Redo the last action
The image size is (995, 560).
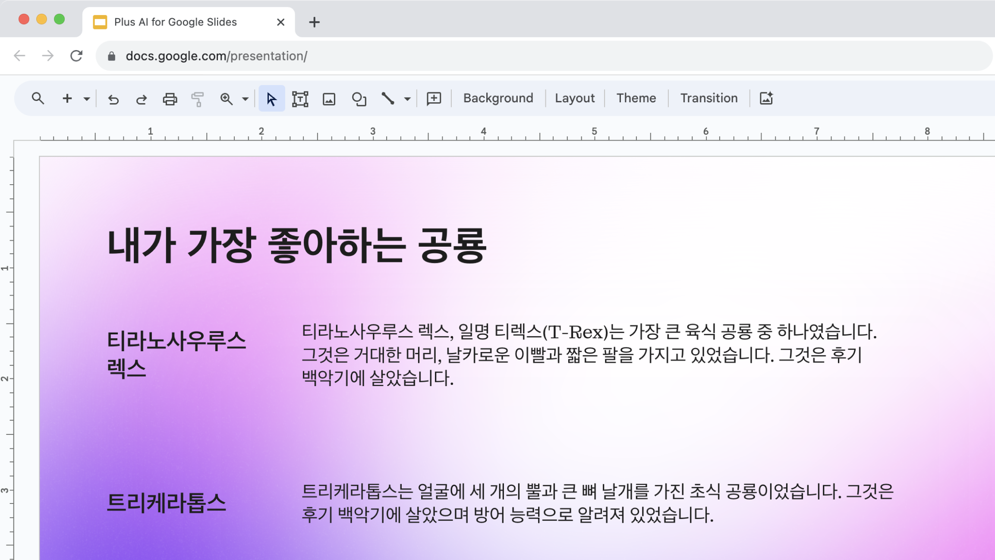(x=141, y=98)
